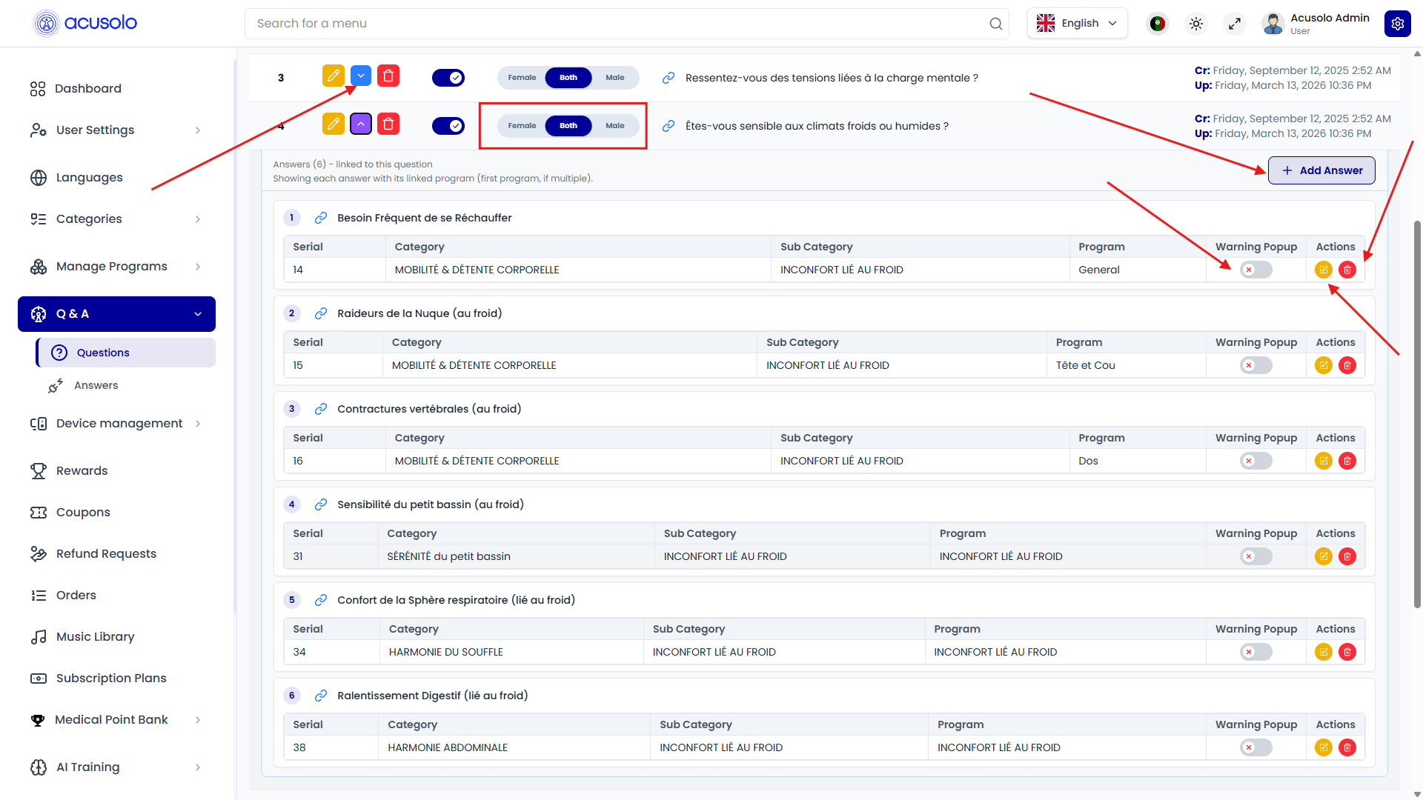Collapse the Q & A menu
1423x800 pixels.
116,314
